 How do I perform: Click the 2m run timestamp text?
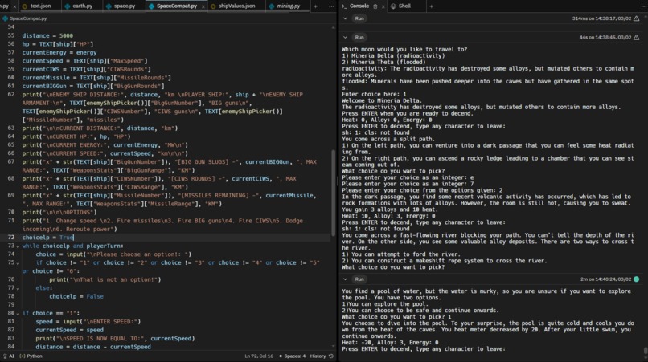[x=606, y=279]
